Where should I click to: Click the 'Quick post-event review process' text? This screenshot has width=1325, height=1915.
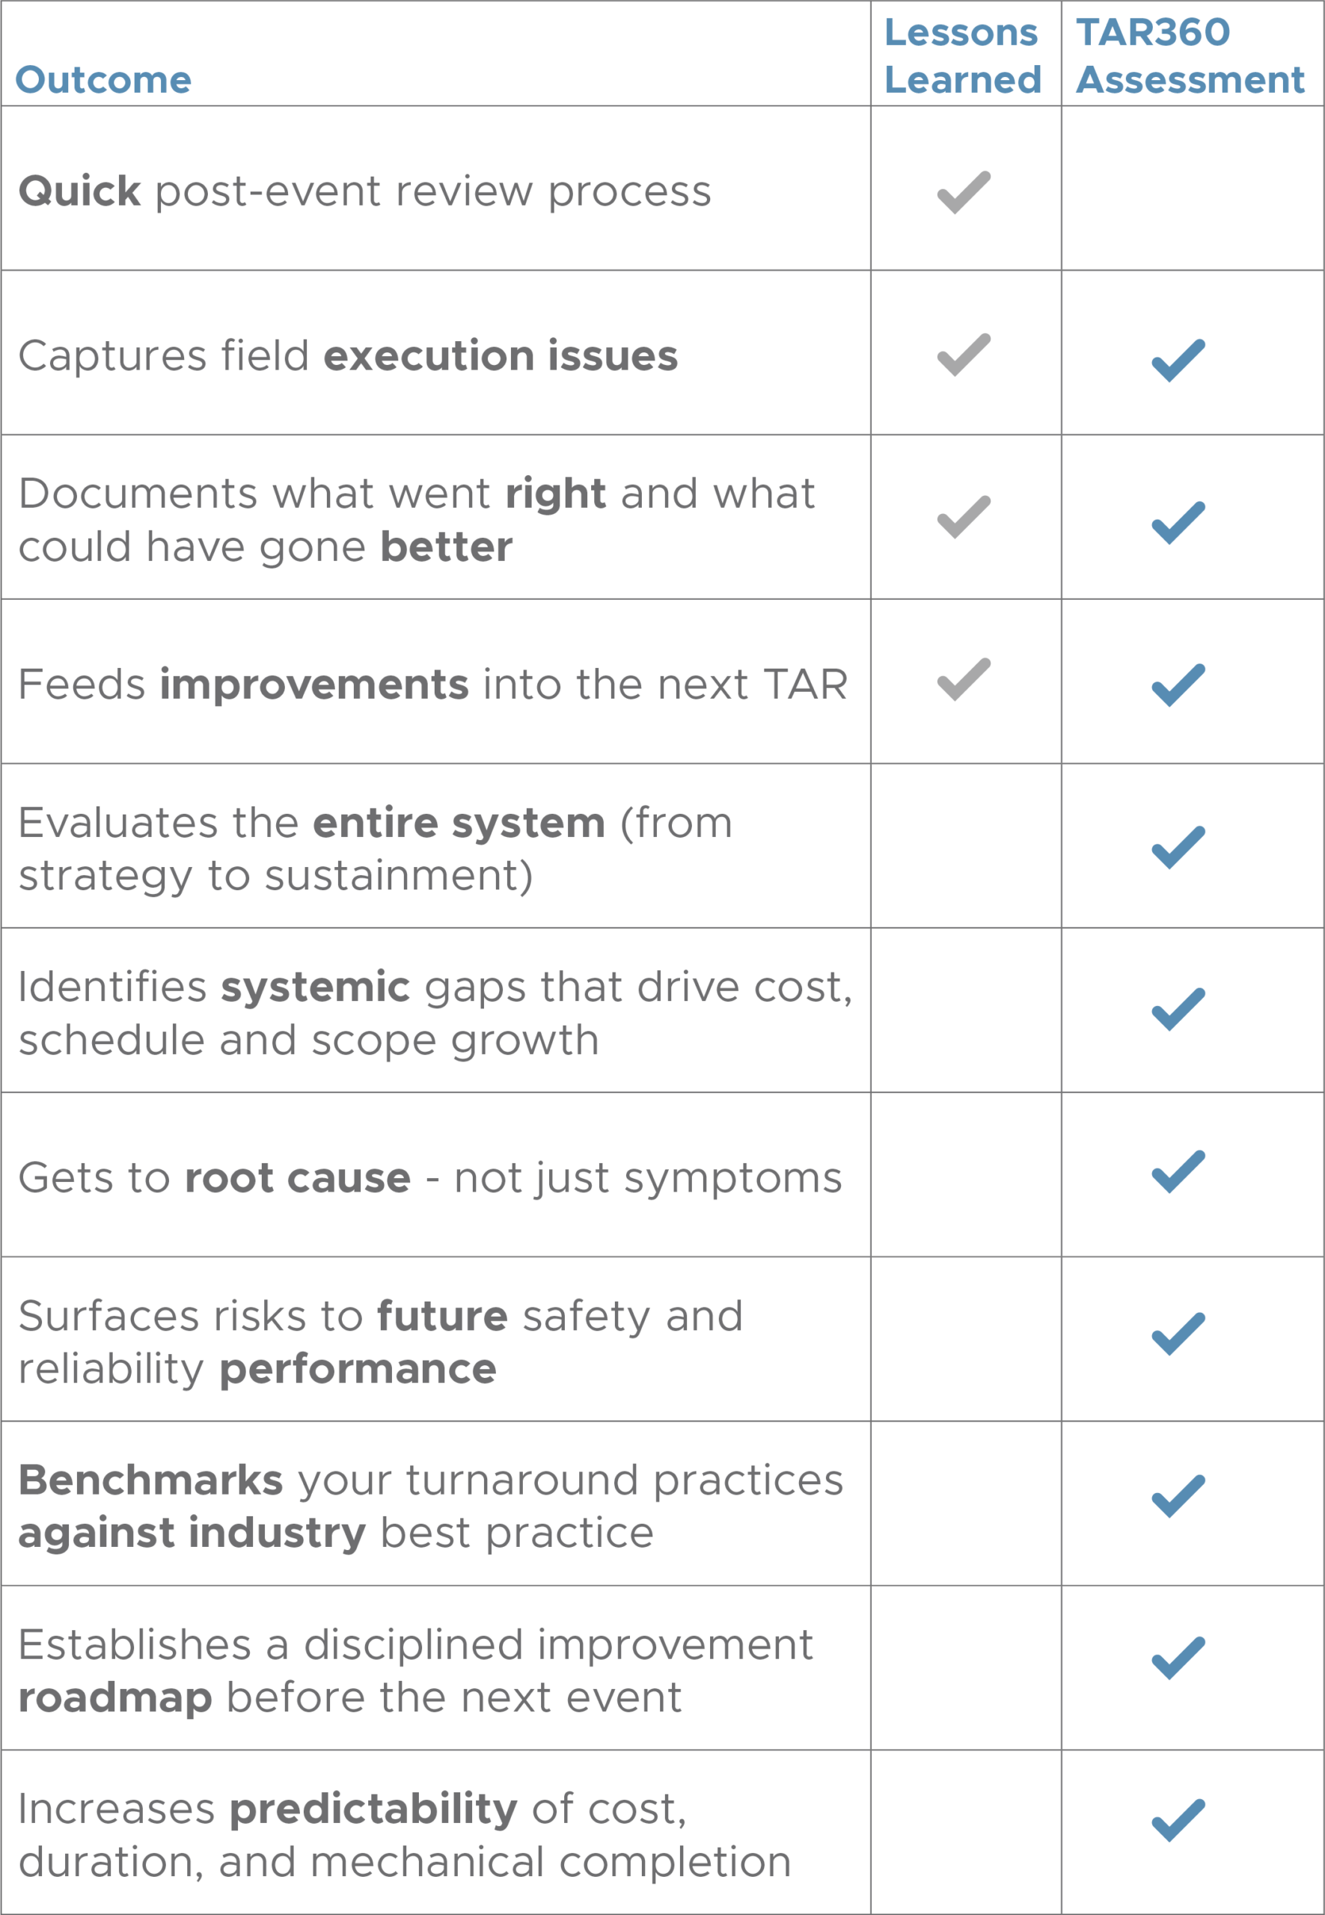tap(365, 191)
